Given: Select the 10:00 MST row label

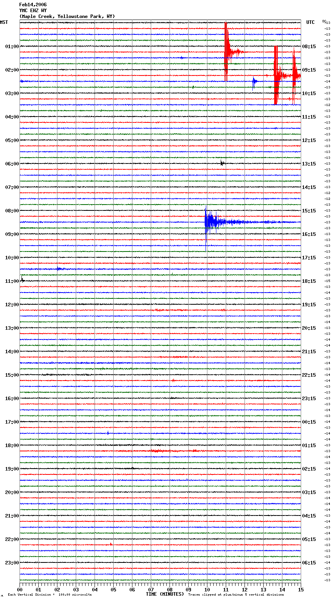Looking at the screenshot, I should click(x=12, y=258).
